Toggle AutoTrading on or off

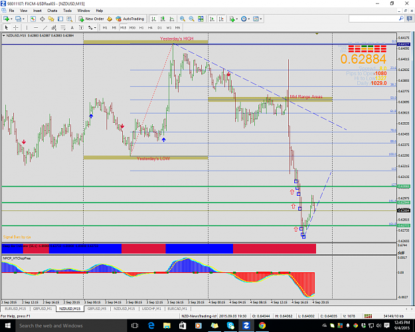(130, 19)
